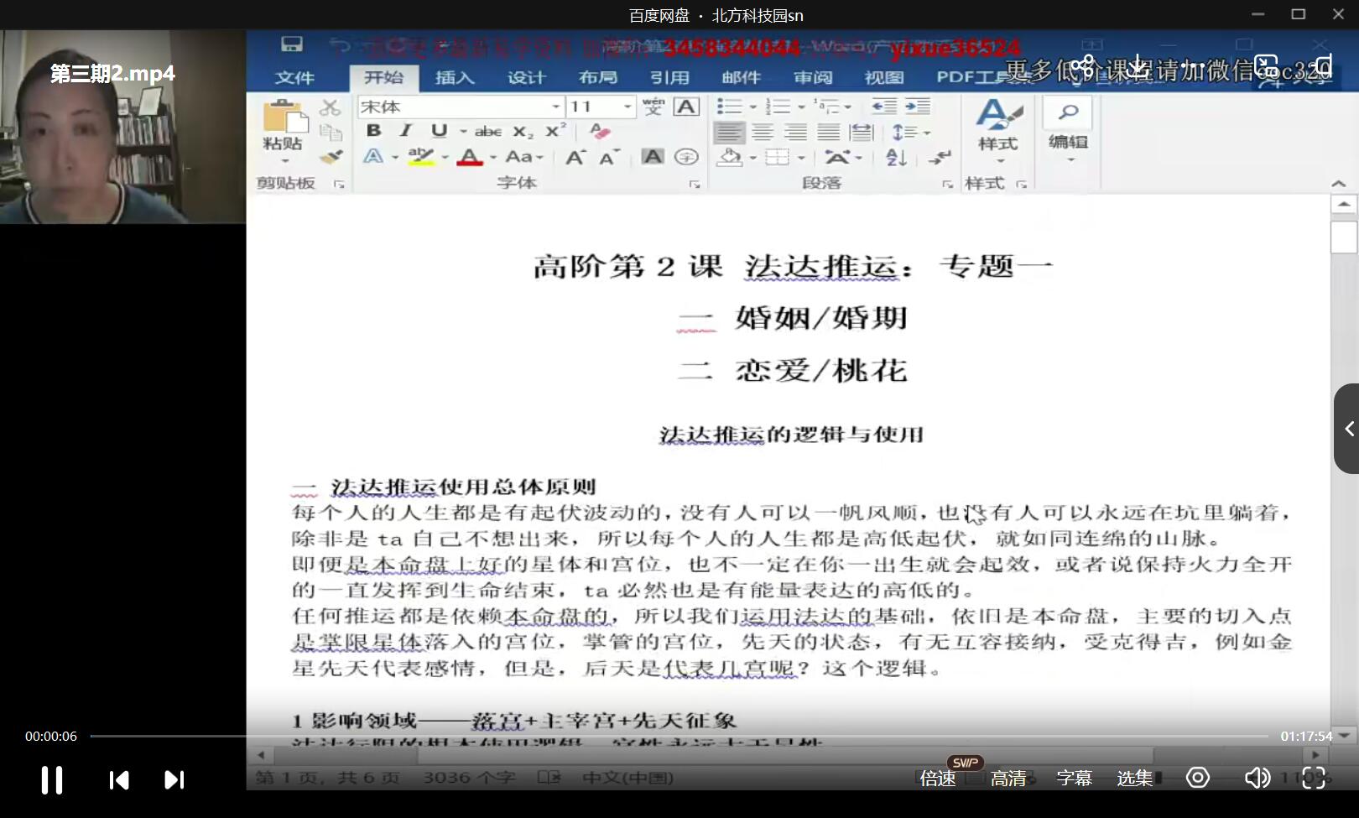Apply italic formatting to text

point(405,131)
